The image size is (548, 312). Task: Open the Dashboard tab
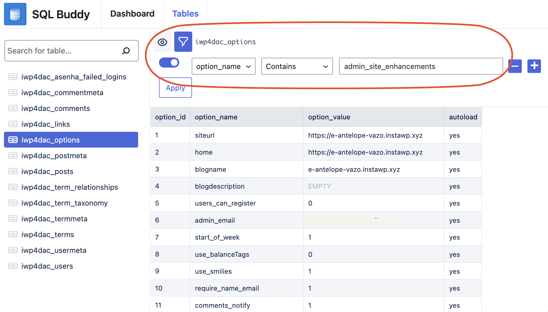(132, 14)
